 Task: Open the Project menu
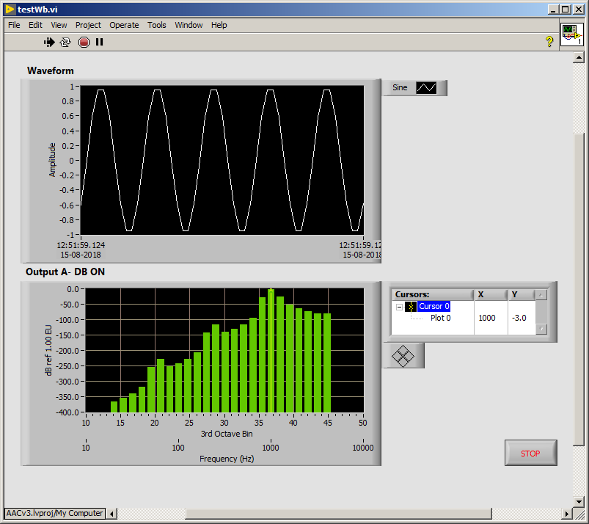point(88,25)
